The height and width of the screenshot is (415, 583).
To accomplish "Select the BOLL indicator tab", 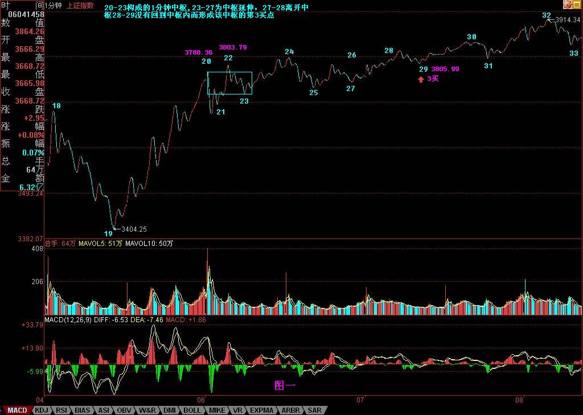I will tap(192, 410).
